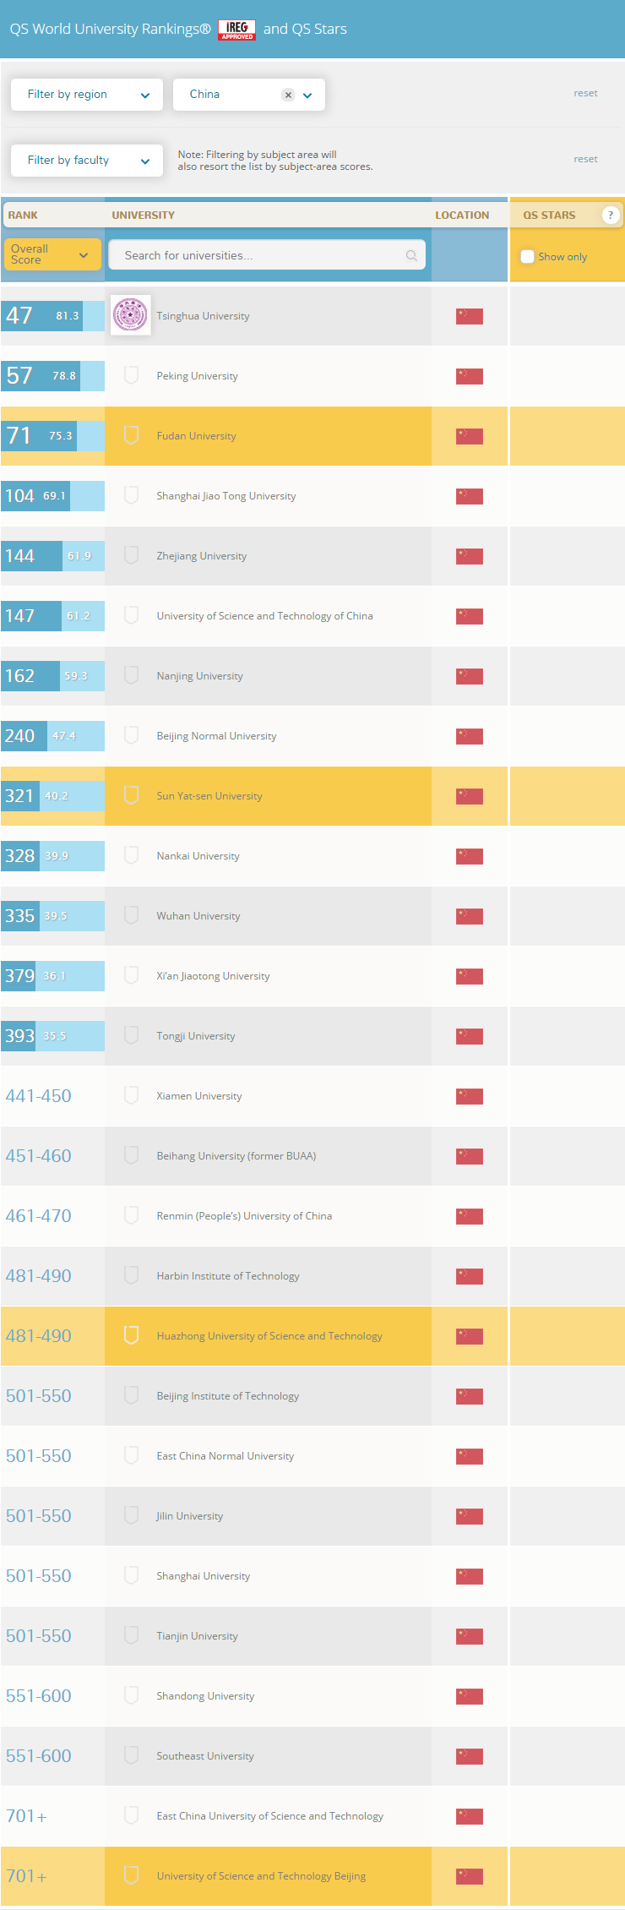Click shield icon beside Fudan University

click(x=131, y=435)
